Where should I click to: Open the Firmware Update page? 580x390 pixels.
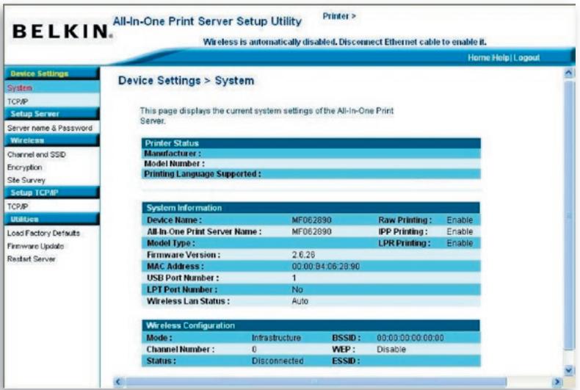(35, 246)
